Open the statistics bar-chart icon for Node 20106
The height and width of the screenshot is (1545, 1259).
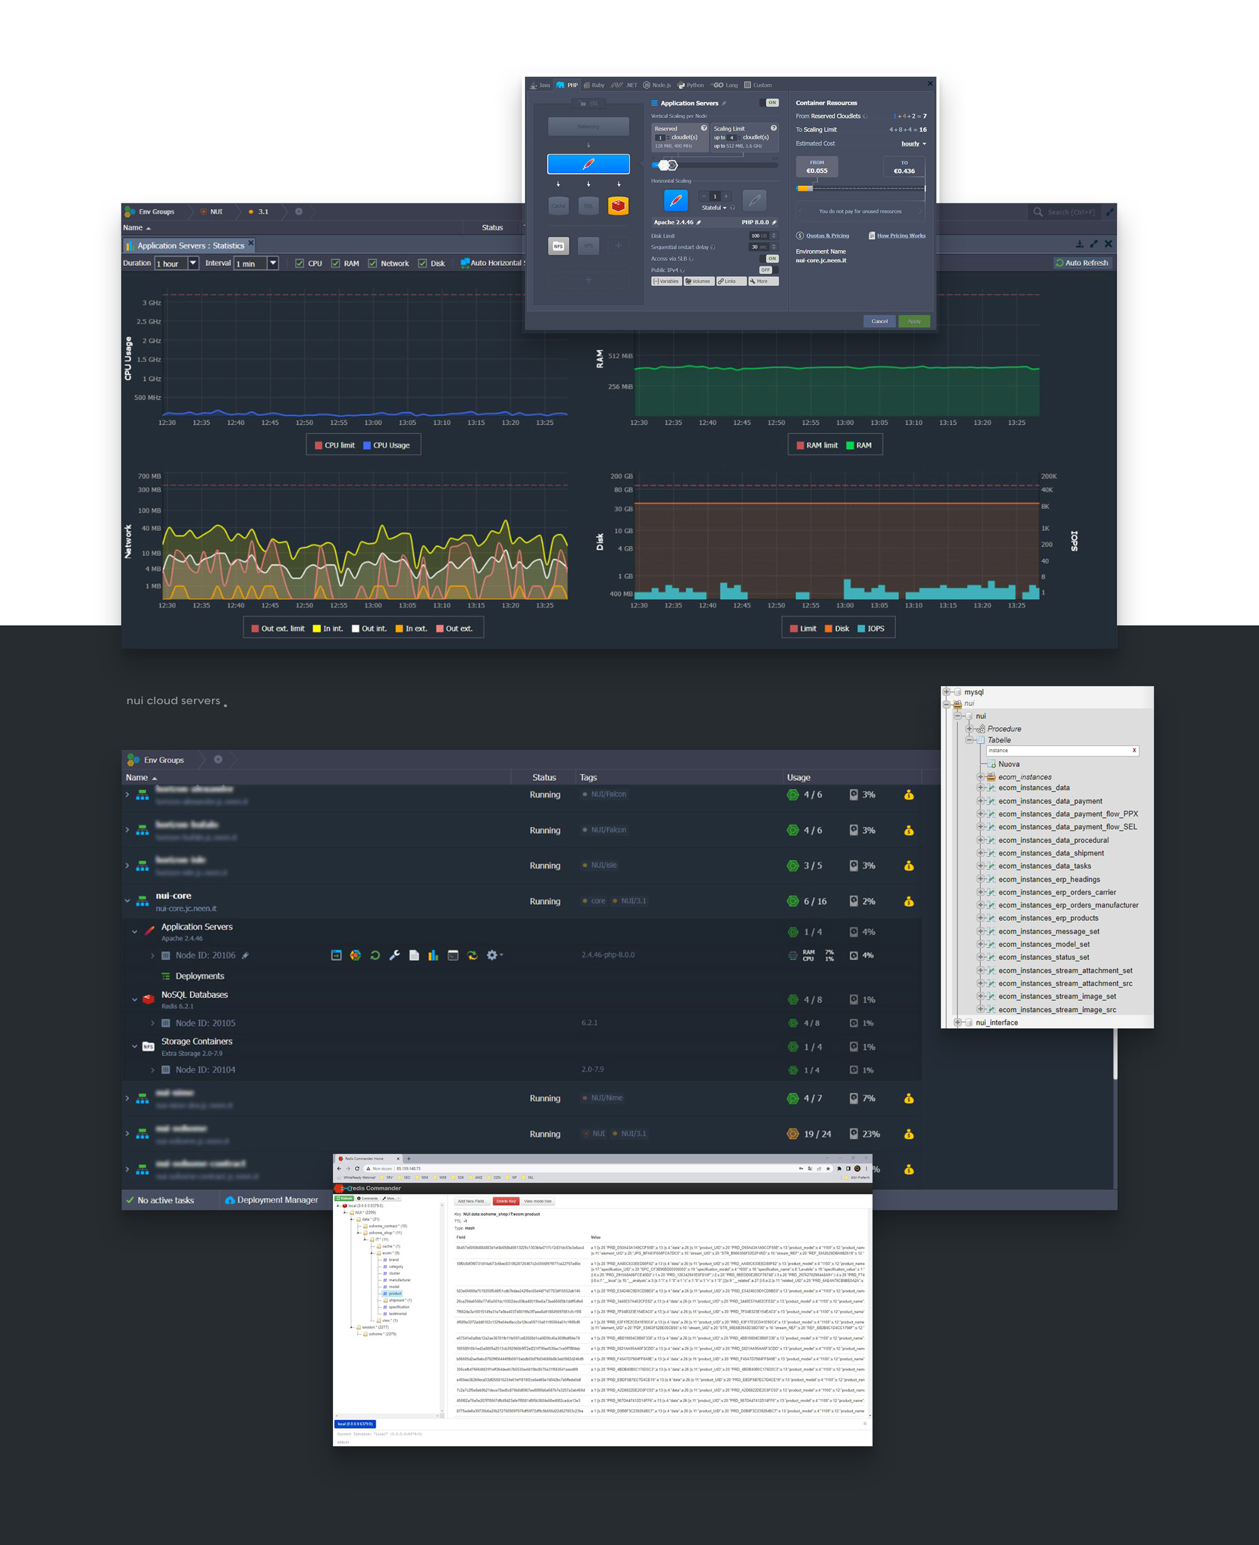click(433, 955)
